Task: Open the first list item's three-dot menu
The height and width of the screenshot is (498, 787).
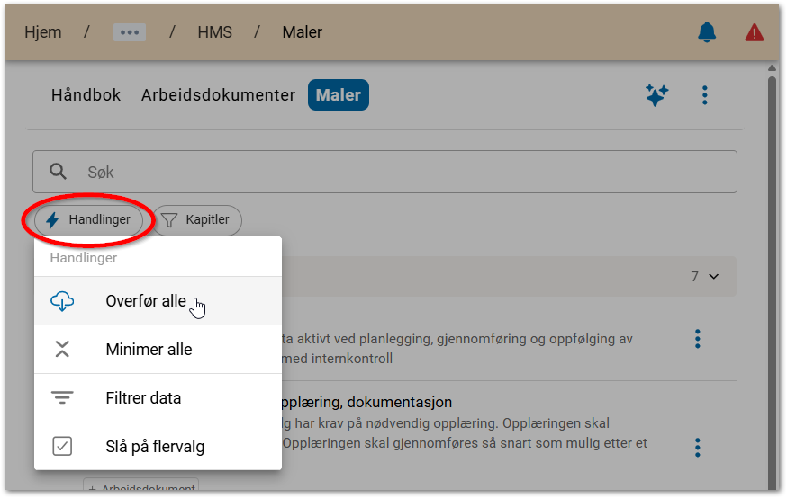Action: pos(697,339)
